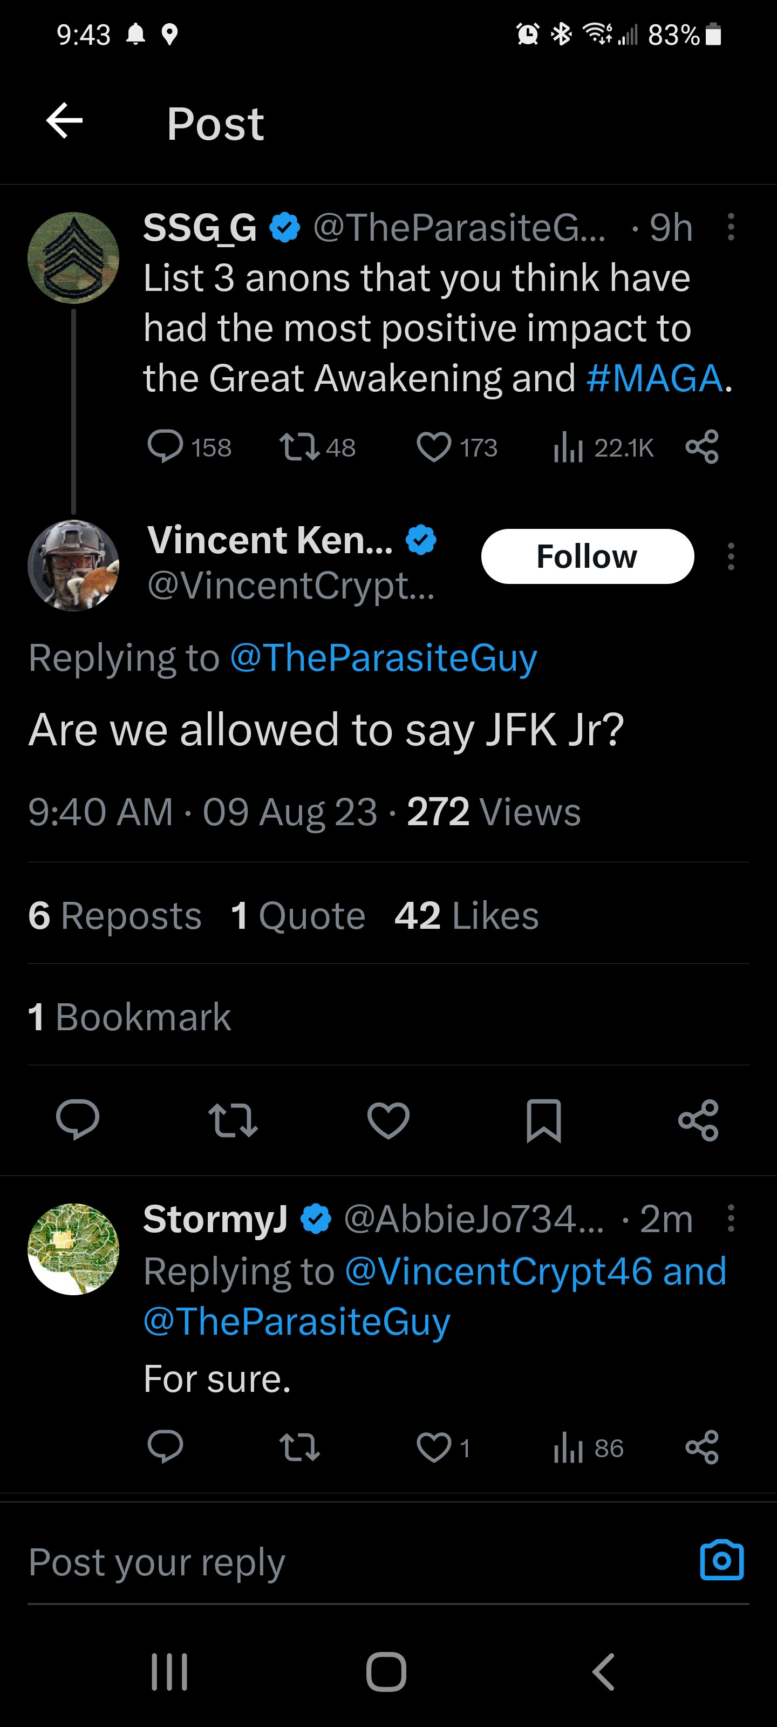Follow Vincent with the Follow button
This screenshot has height=1727, width=777.
point(587,556)
